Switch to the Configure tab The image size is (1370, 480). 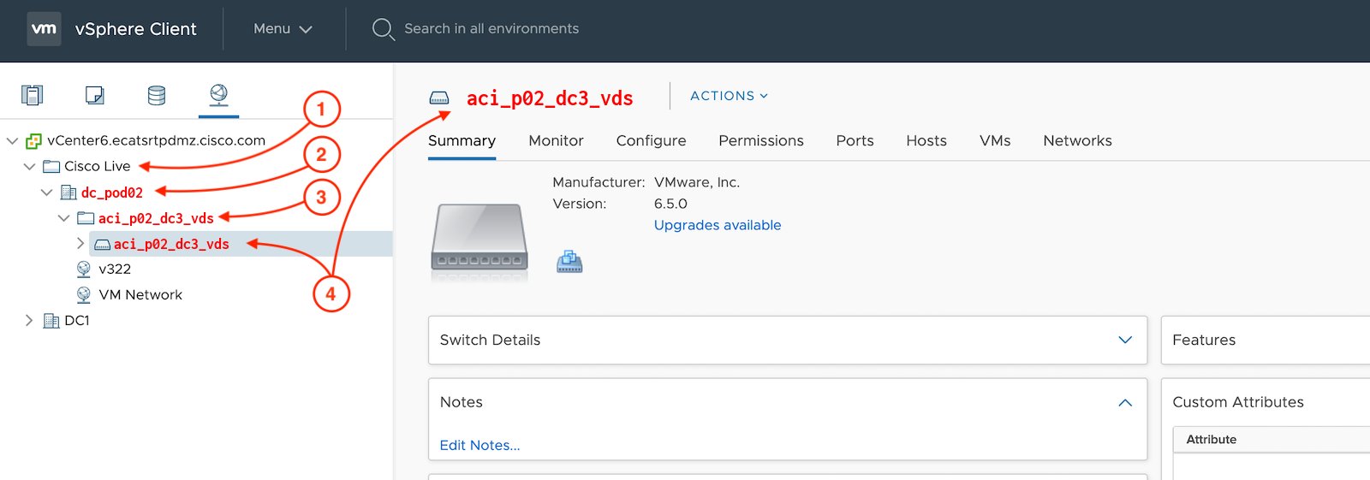[x=651, y=140]
